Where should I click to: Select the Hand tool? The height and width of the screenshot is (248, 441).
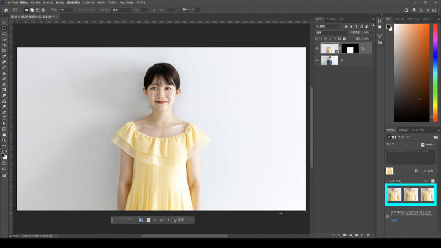point(4,135)
